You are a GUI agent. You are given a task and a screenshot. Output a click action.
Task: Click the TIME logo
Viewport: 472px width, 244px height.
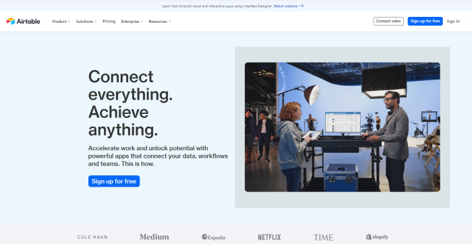point(323,237)
